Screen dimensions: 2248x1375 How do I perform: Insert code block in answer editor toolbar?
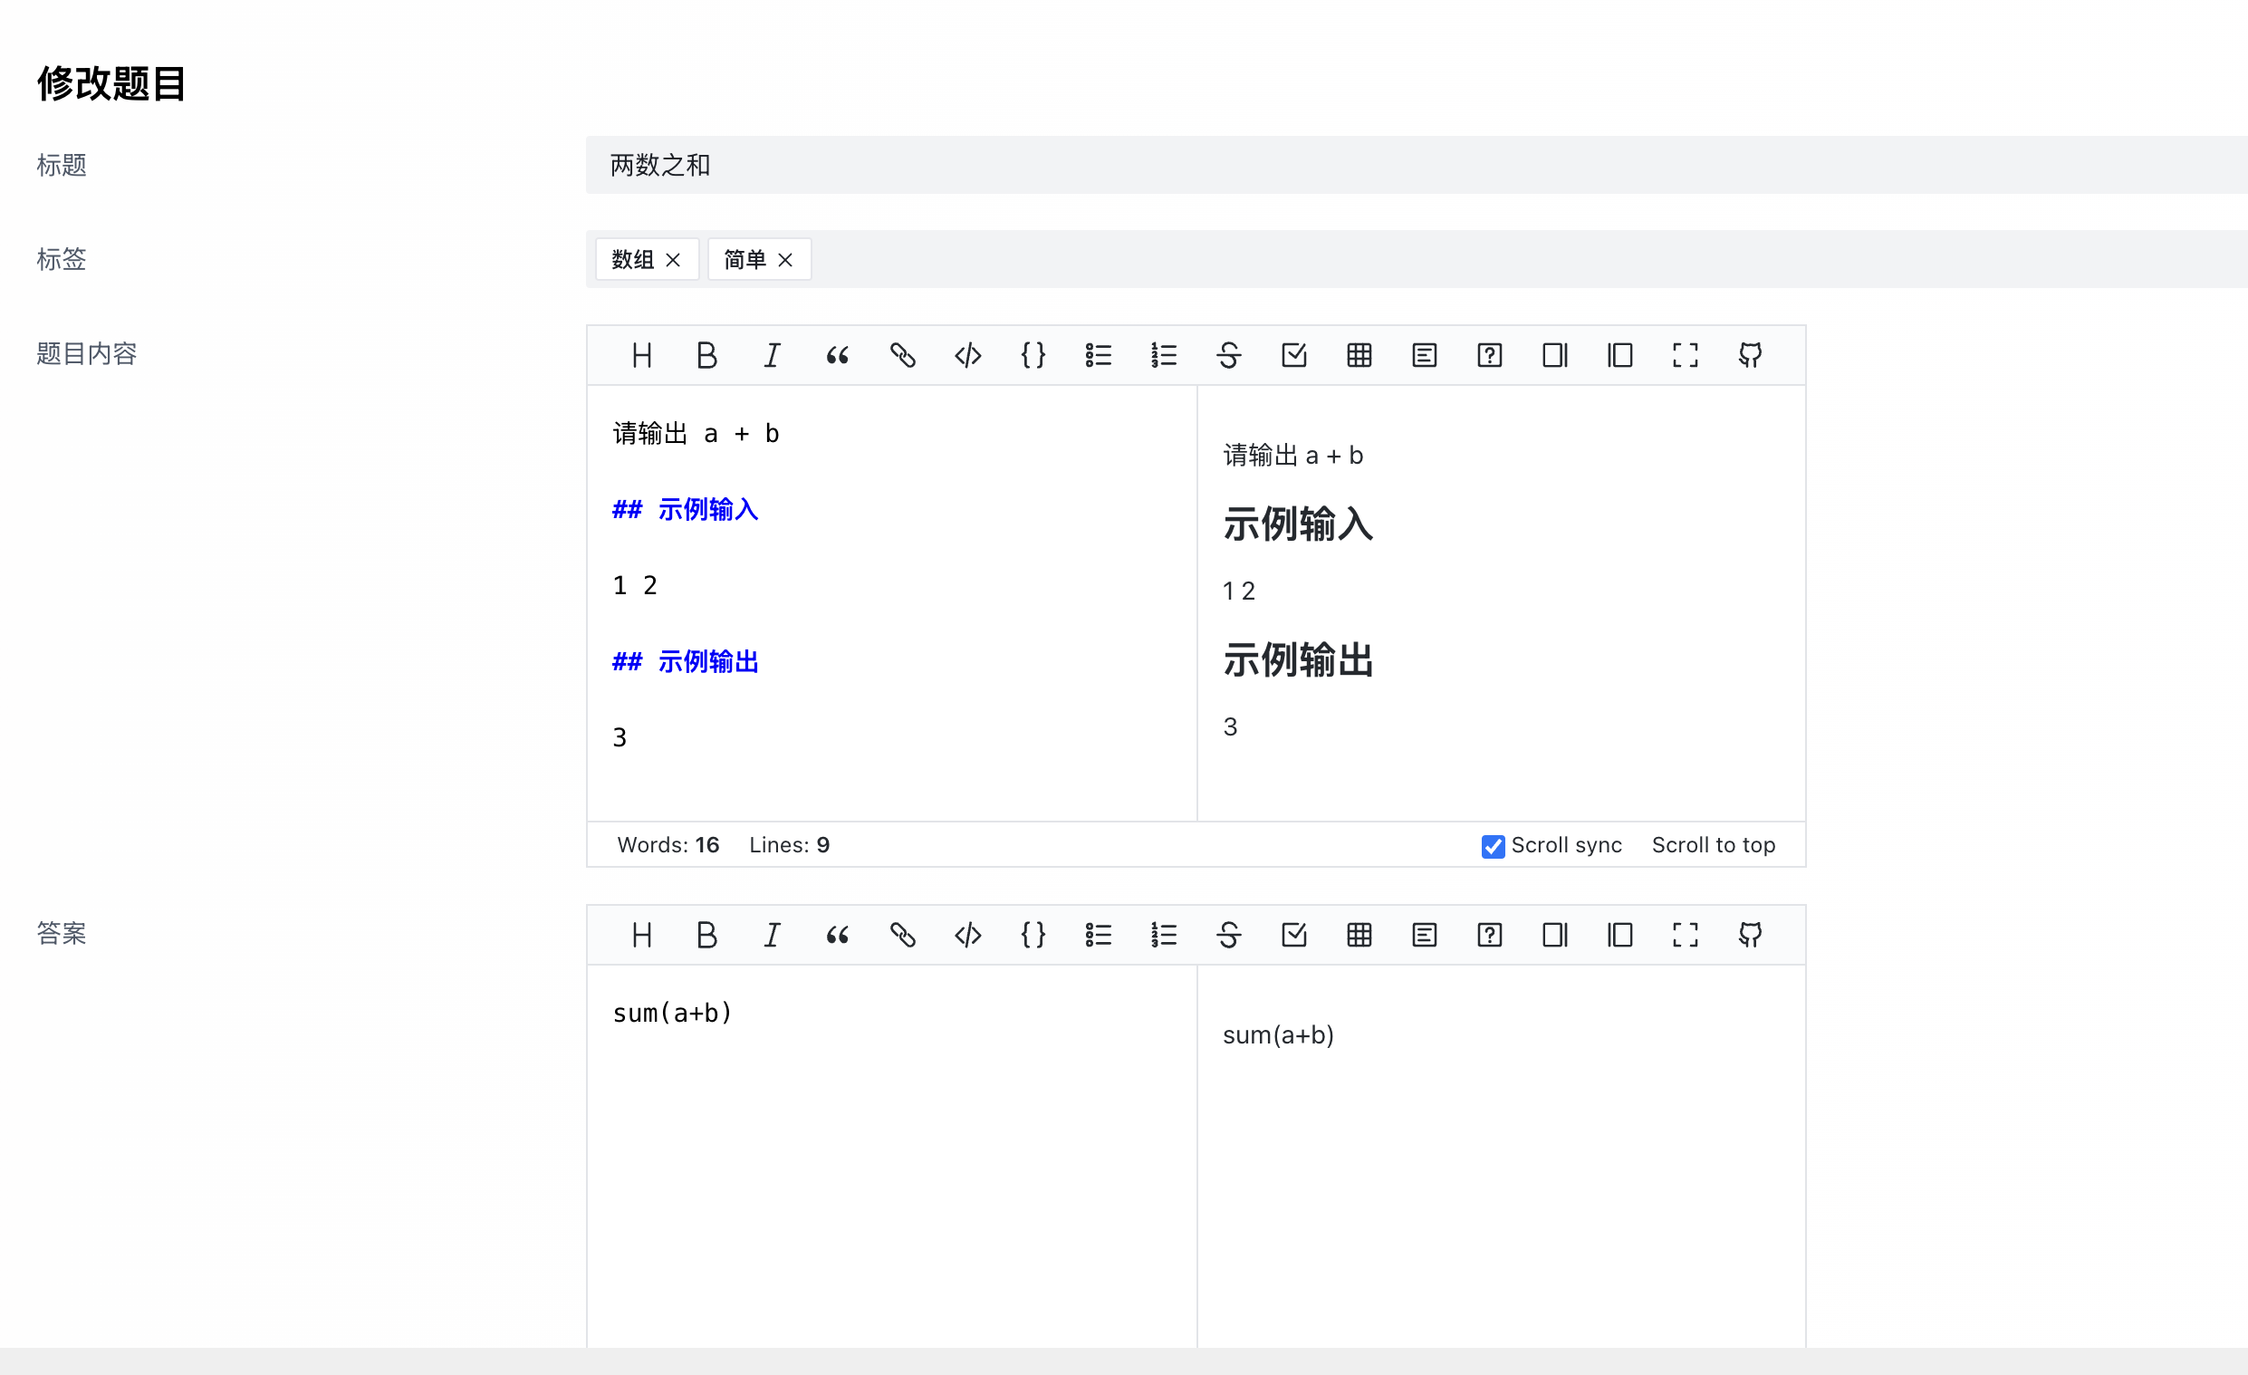pyautogui.click(x=1033, y=934)
